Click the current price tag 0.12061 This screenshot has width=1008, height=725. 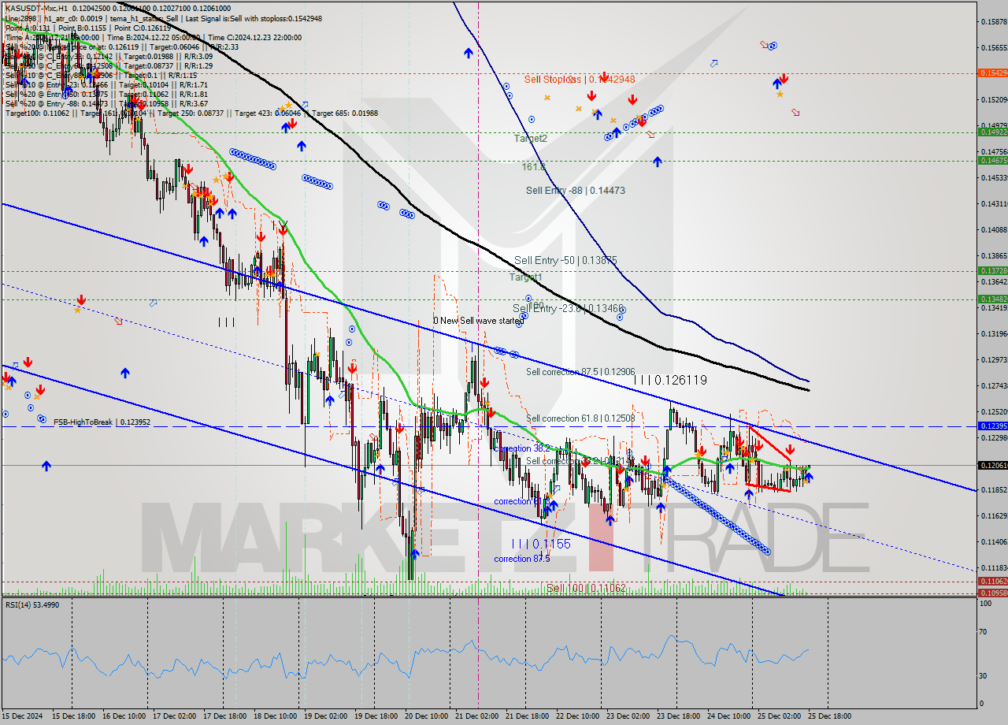click(x=992, y=465)
